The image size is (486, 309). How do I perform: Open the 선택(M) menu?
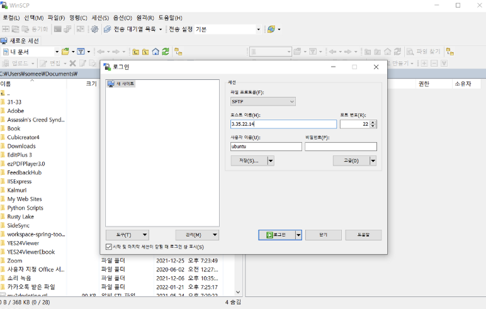click(34, 18)
